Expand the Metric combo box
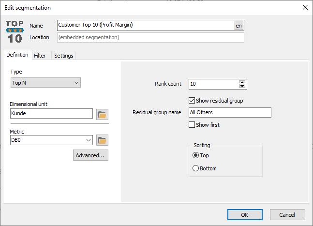Screen dimensions: 313x226 [89, 140]
